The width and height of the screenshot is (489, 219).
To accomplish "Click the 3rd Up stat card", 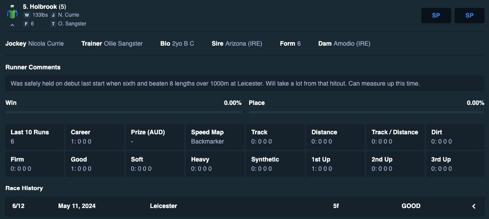I will [x=455, y=164].
